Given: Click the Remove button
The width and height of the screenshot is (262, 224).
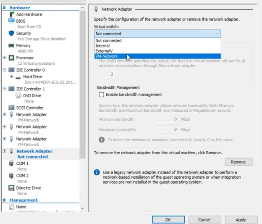Looking at the screenshot, I should [x=239, y=162].
